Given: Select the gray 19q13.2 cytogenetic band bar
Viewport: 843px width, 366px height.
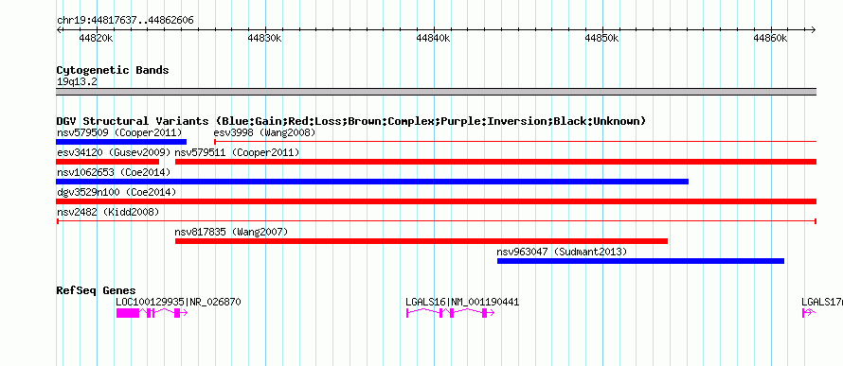Looking at the screenshot, I should pyautogui.click(x=437, y=92).
